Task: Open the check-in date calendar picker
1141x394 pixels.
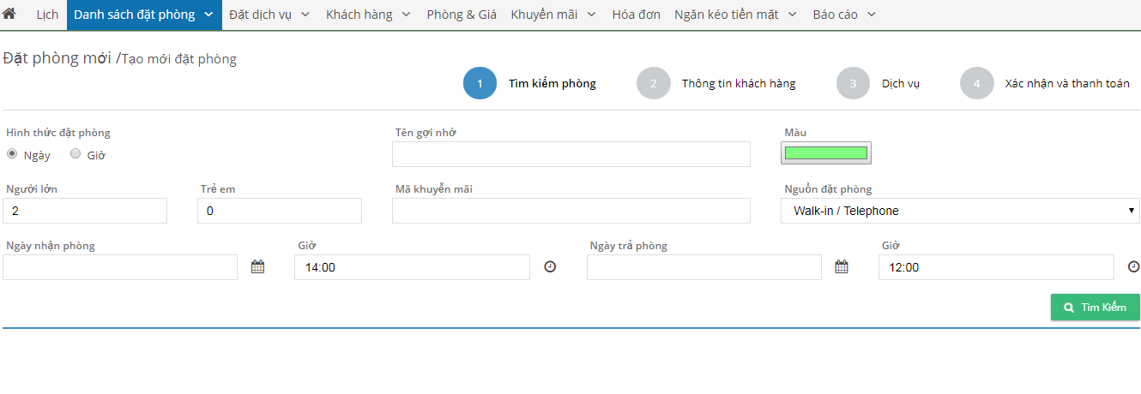Action: [257, 267]
